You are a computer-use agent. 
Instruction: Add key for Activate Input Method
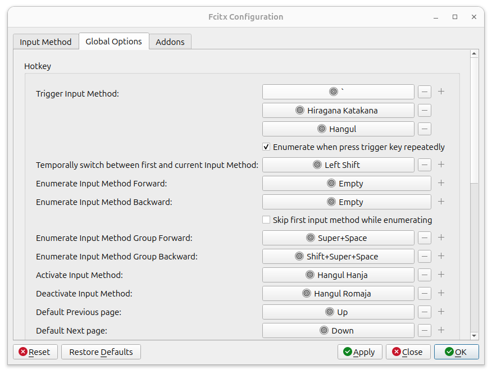coord(441,275)
